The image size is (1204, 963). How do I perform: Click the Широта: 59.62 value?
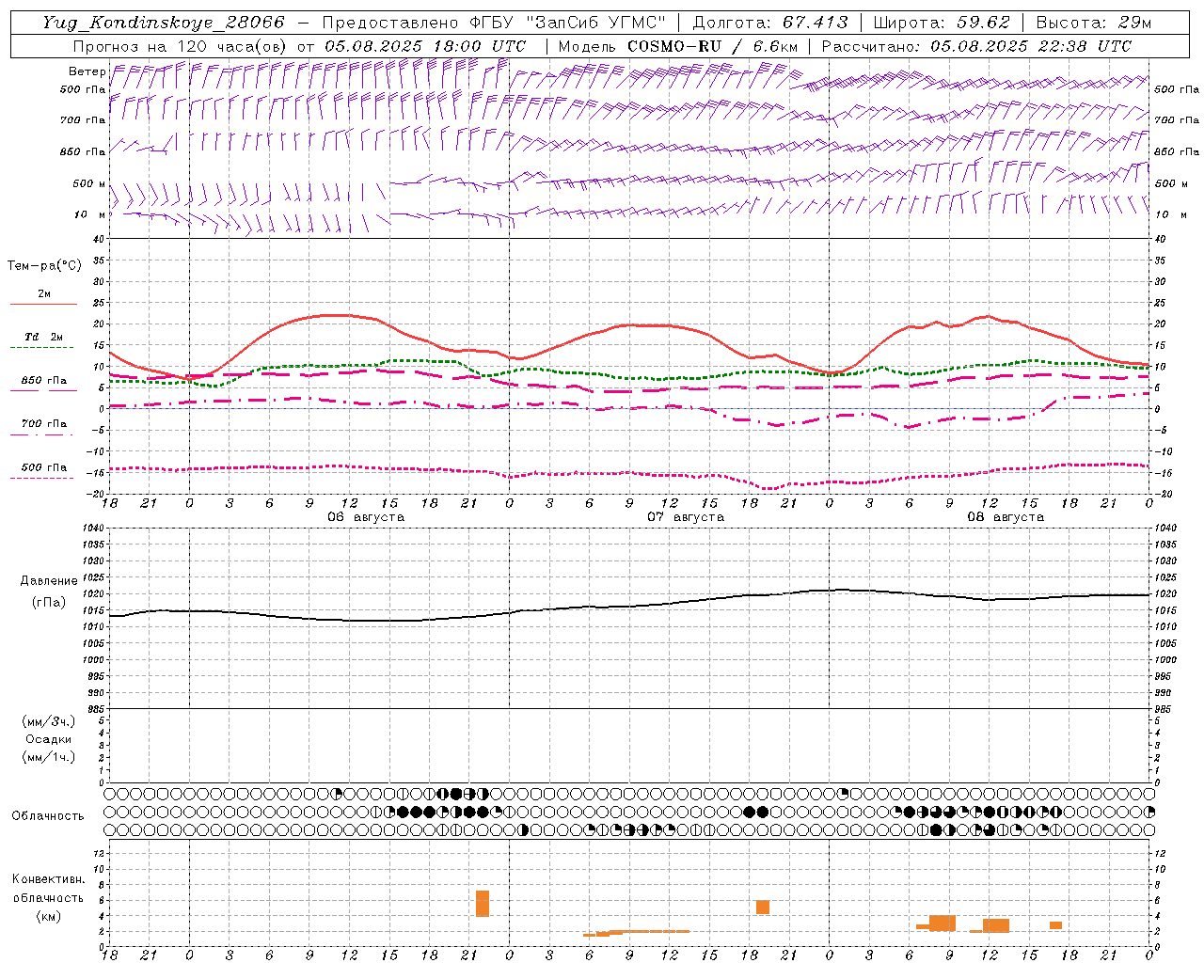click(942, 23)
